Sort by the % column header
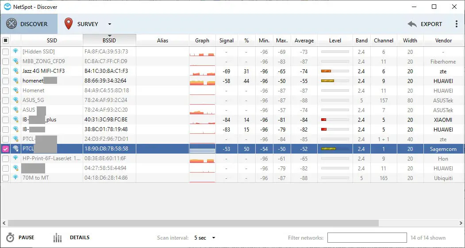465x248 pixels. click(246, 41)
